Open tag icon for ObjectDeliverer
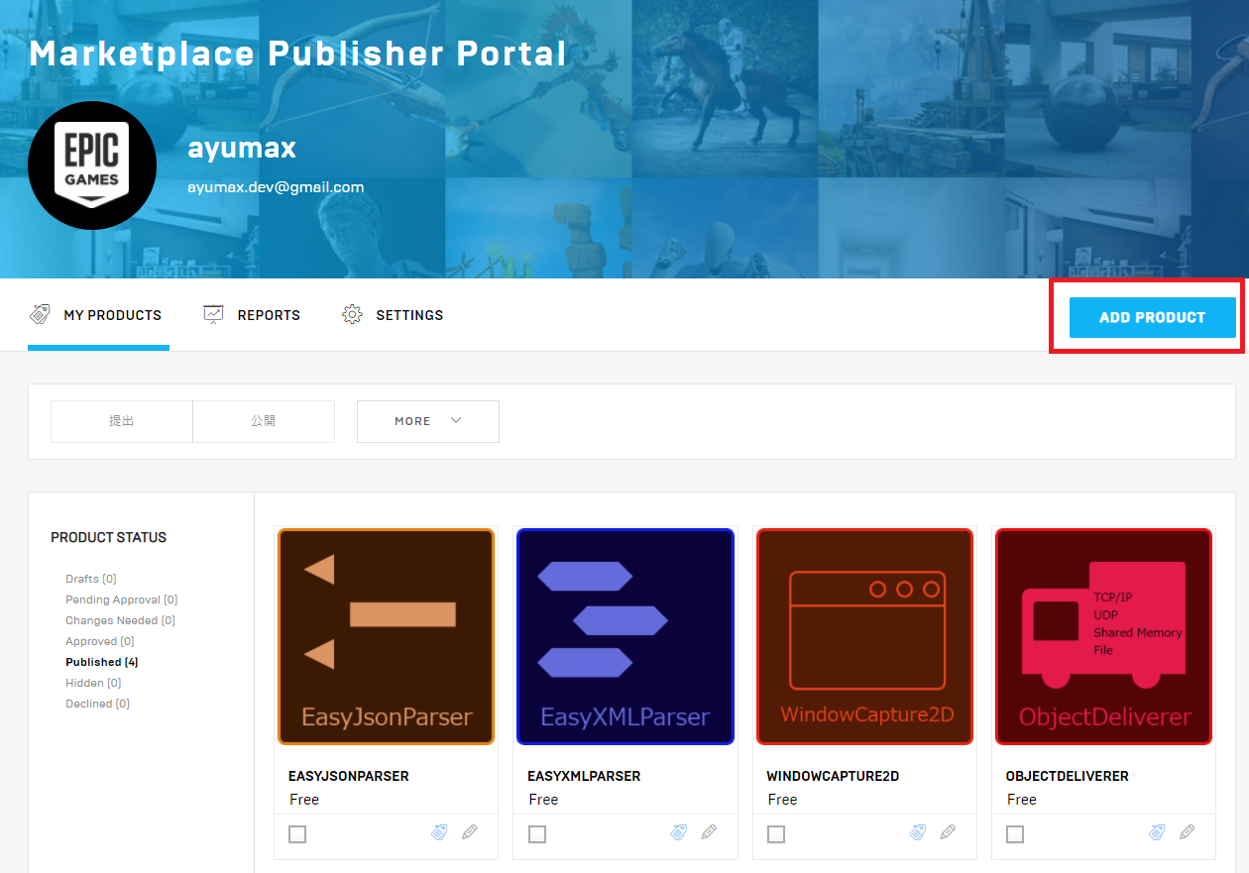 point(1157,832)
